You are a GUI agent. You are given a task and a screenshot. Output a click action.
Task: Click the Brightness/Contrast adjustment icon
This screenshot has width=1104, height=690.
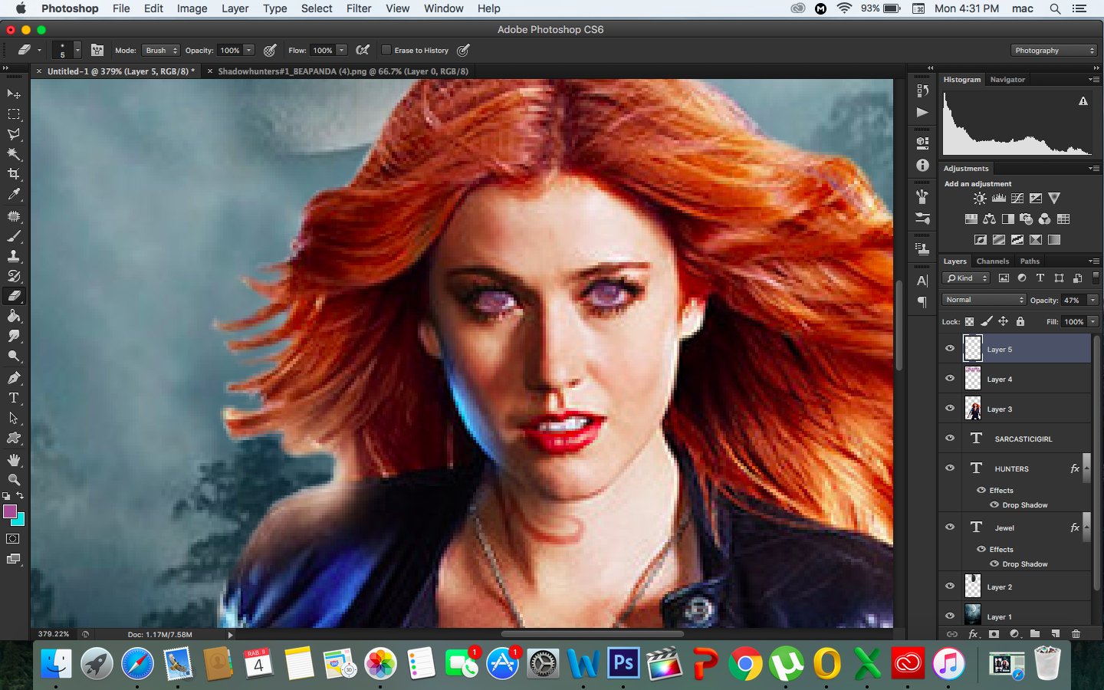click(x=980, y=199)
